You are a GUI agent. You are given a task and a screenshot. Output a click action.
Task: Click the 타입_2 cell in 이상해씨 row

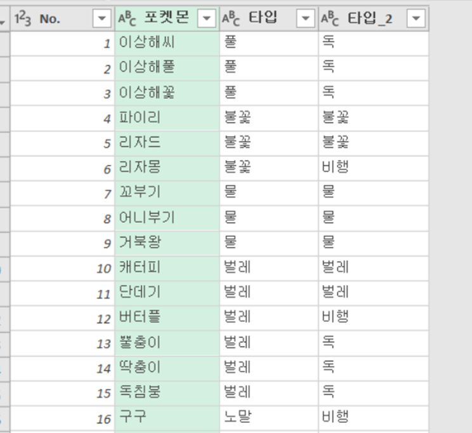coord(374,43)
